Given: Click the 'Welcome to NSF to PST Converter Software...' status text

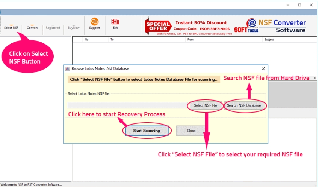Looking at the screenshot, I should tap(31, 184).
